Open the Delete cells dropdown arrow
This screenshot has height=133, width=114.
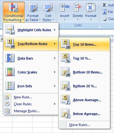pos(78,20)
